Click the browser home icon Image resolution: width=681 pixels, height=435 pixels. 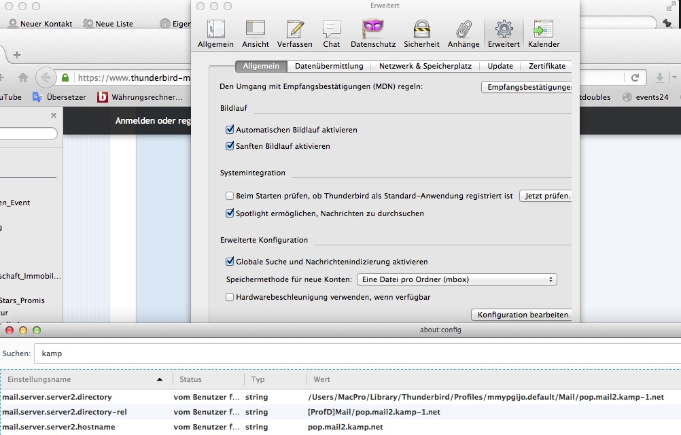23,77
